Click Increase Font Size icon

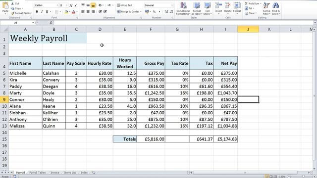point(71,5)
